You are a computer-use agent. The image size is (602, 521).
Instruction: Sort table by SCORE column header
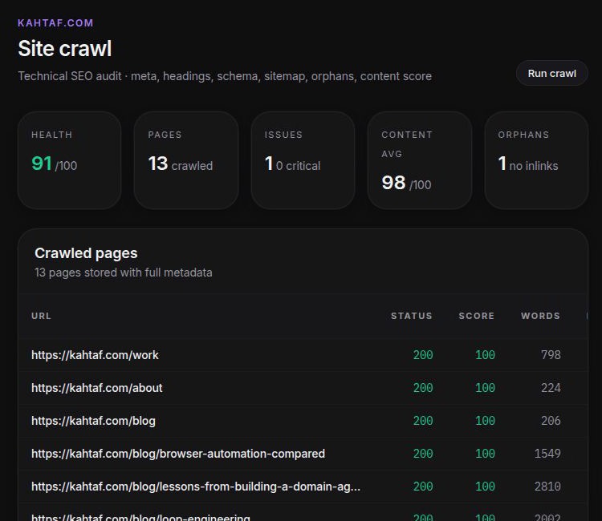(477, 316)
